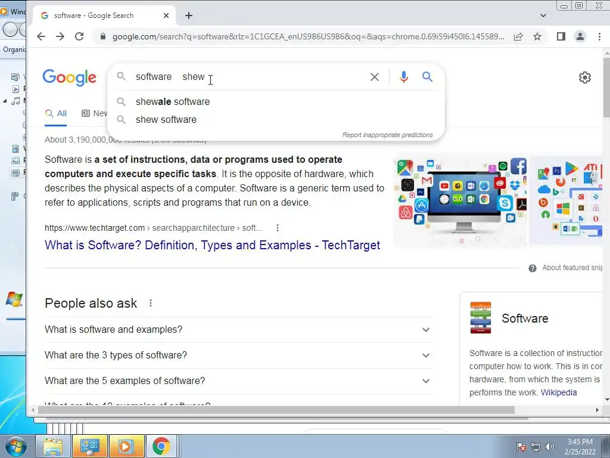
Task: Go back to the previous page
Action: [x=41, y=36]
